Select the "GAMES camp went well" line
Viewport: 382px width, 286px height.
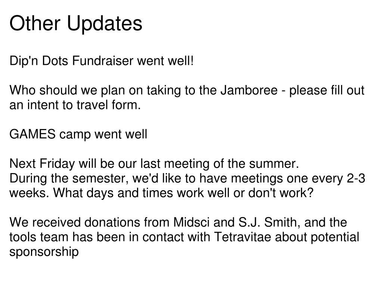(x=78, y=134)
